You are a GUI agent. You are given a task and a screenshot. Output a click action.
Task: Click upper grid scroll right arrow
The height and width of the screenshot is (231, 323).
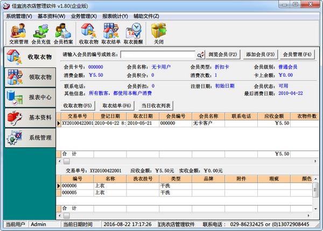pyautogui.click(x=315, y=161)
